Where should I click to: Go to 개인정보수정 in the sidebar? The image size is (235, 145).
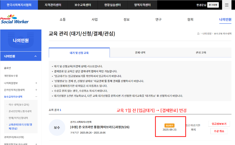(11, 76)
